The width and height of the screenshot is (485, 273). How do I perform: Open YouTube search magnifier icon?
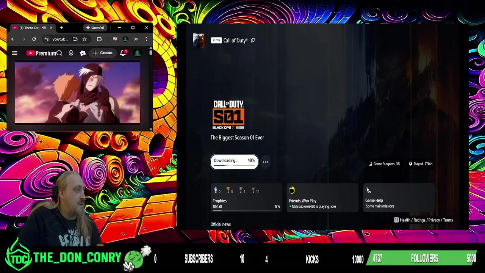[59, 53]
